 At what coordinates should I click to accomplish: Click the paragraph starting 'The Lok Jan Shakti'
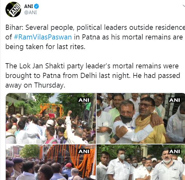point(93,75)
